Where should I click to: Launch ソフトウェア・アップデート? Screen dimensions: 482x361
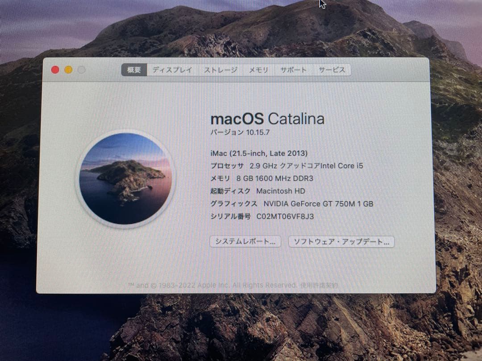[x=341, y=242]
